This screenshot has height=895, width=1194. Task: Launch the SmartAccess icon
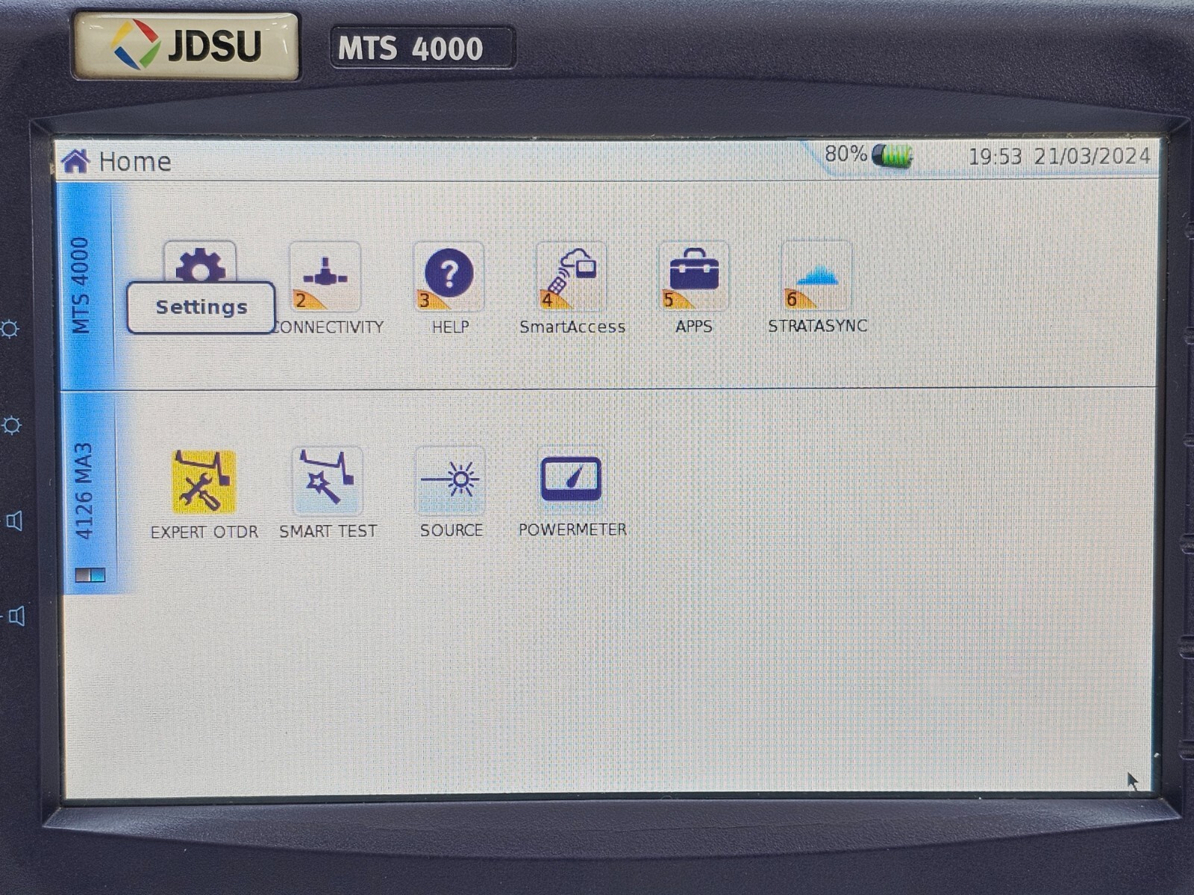pos(572,277)
